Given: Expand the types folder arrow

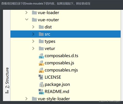Looking at the screenshot, I should pyautogui.click(x=33, y=41).
